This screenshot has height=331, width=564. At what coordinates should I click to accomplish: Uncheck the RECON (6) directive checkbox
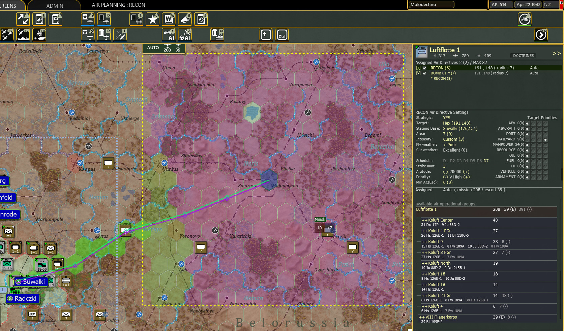tap(425, 68)
